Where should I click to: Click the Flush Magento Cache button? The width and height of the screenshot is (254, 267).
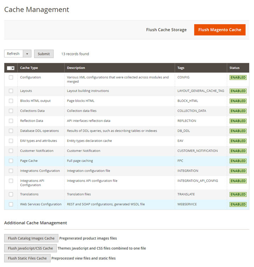click(x=220, y=30)
